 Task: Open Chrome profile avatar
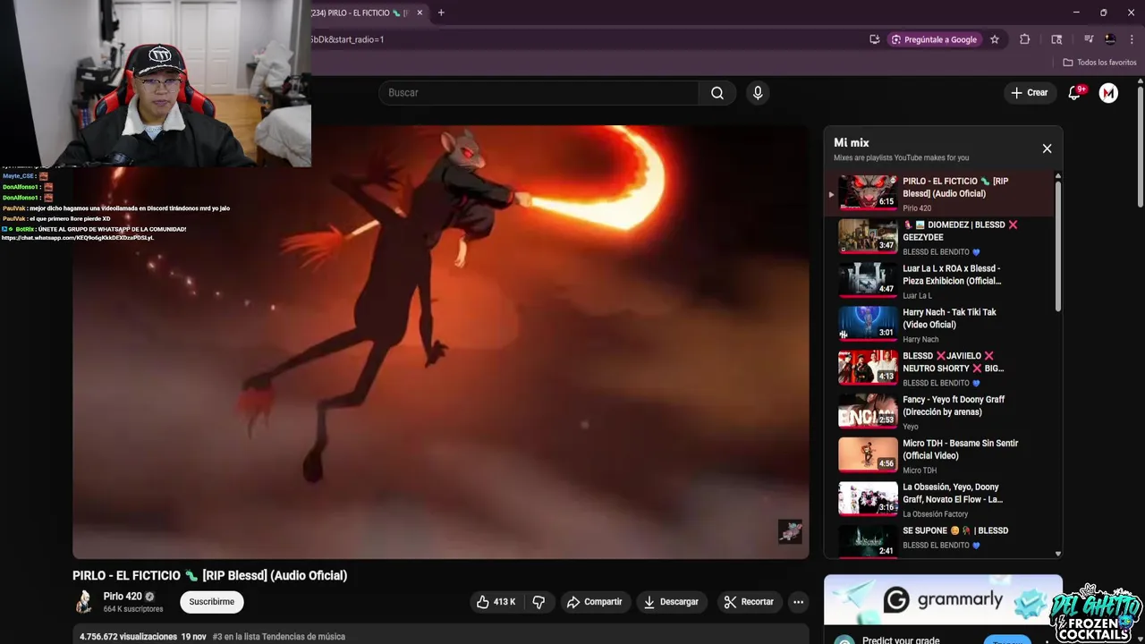(x=1110, y=39)
